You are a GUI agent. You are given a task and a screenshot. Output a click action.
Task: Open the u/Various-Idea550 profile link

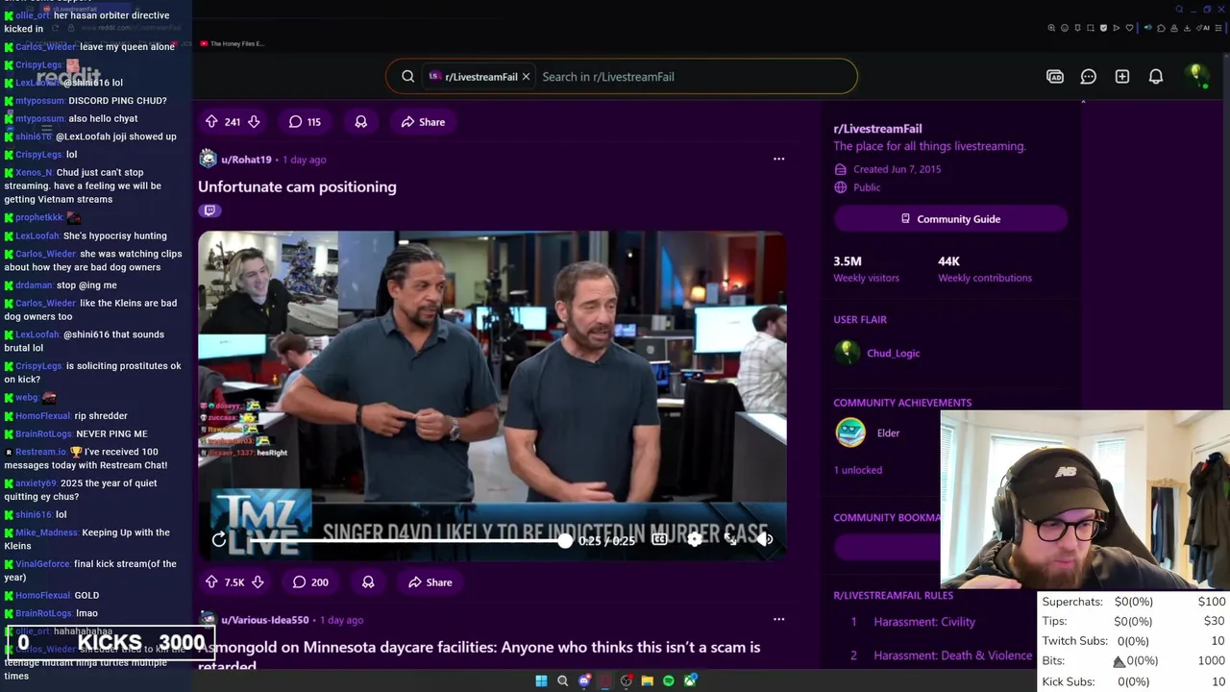(x=265, y=619)
